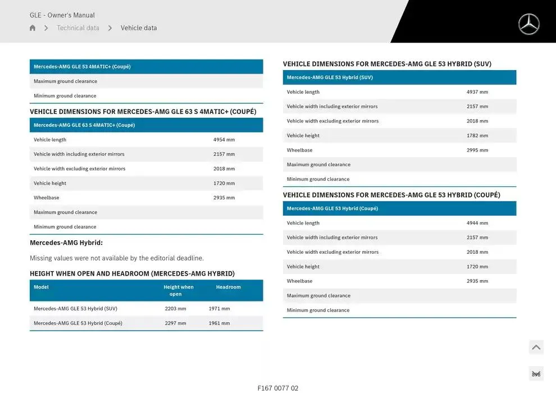Screen dimensions: 556x393
Task: Click the GLE - Owner's Manual title
Action: coord(62,15)
